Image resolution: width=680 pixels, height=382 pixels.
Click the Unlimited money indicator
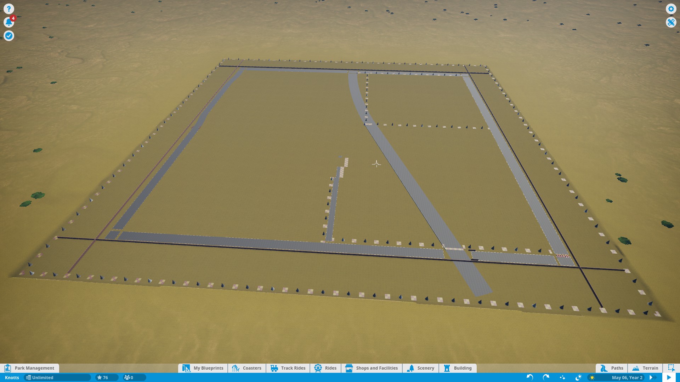(57, 378)
